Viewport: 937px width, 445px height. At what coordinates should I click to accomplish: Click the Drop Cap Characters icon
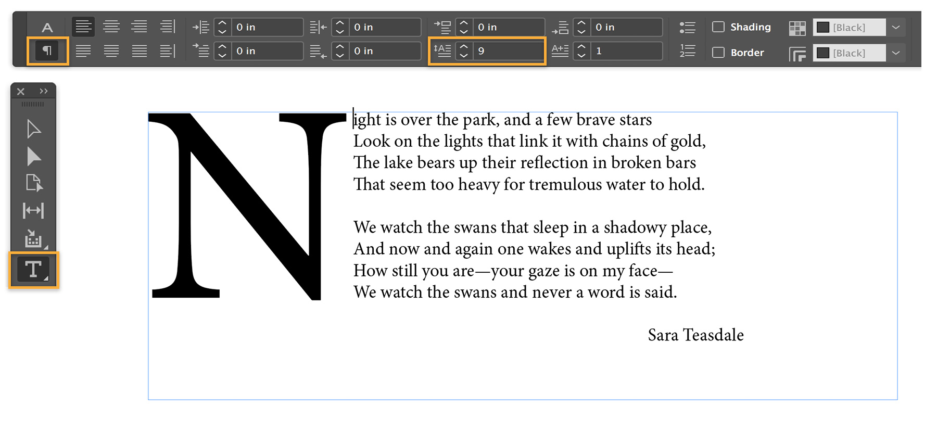pyautogui.click(x=560, y=50)
